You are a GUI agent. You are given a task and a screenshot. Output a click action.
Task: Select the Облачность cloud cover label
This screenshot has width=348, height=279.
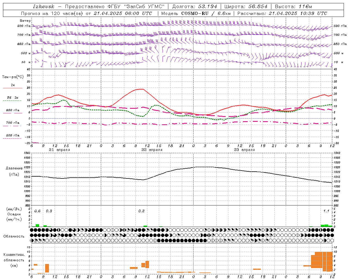click(x=14, y=236)
